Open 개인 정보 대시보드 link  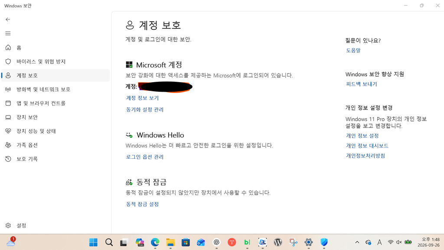pos(367,145)
